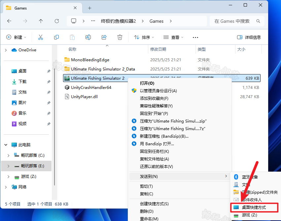Image resolution: width=281 pixels, height=221 pixels.
Task: Open the 查看 view dropdown
Action: point(173,37)
